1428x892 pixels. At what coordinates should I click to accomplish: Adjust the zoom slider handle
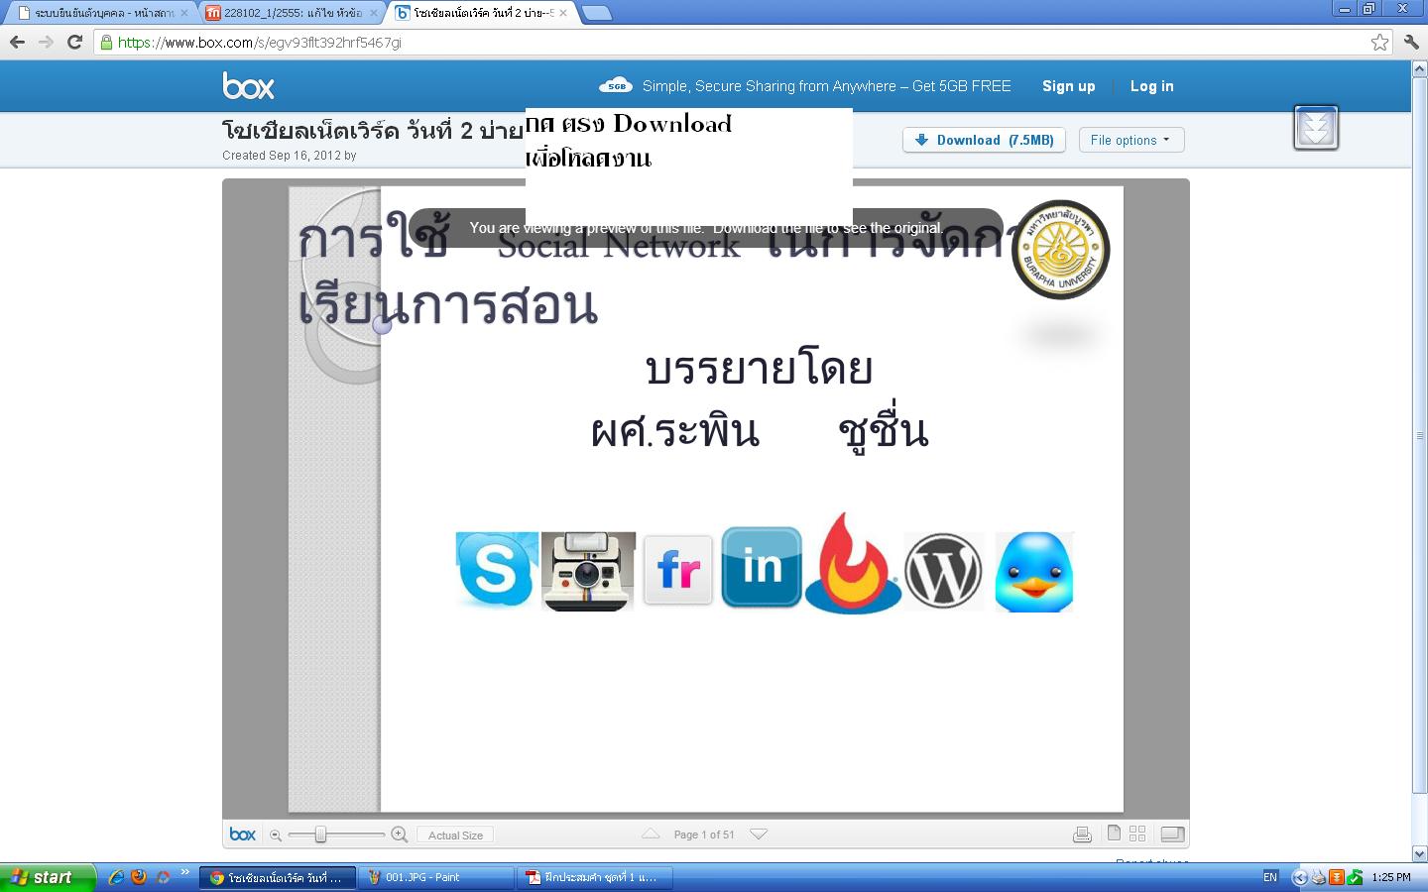pos(320,836)
